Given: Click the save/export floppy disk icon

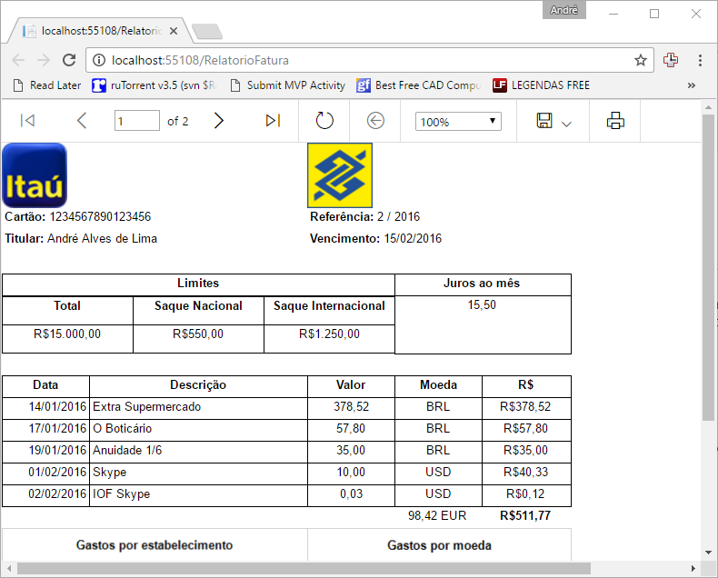Looking at the screenshot, I should [544, 121].
